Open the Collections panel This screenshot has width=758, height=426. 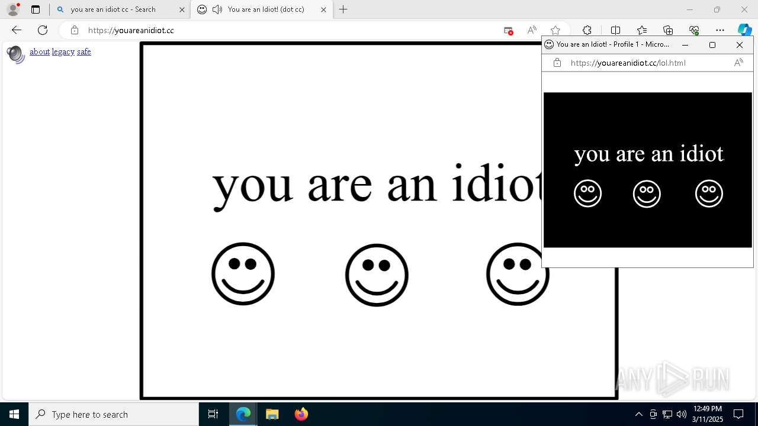pos(668,30)
